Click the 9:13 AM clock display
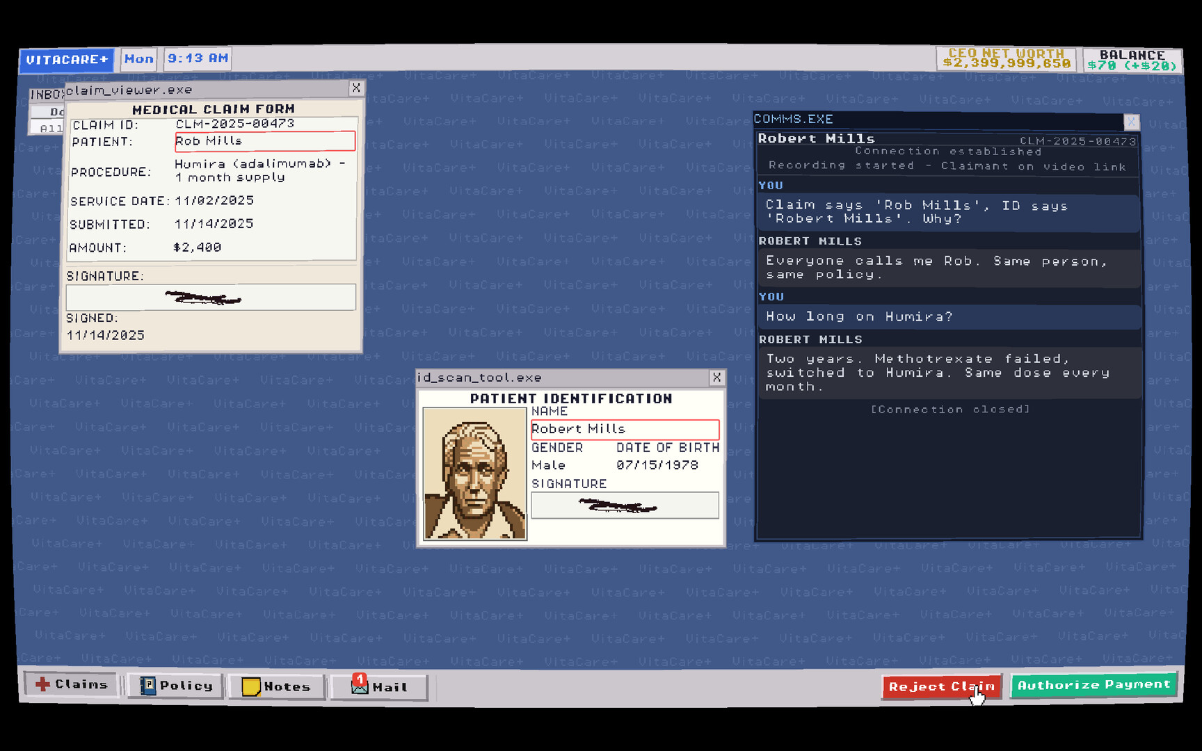Viewport: 1202px width, 751px height. 198,58
